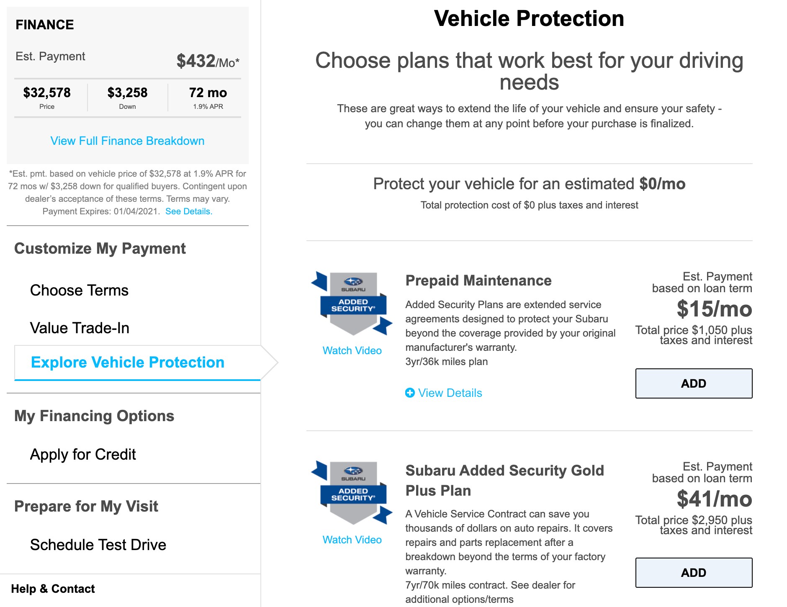This screenshot has width=787, height=607.
Task: Add the Subaru Added Security Gold Plus Plan
Action: [694, 573]
